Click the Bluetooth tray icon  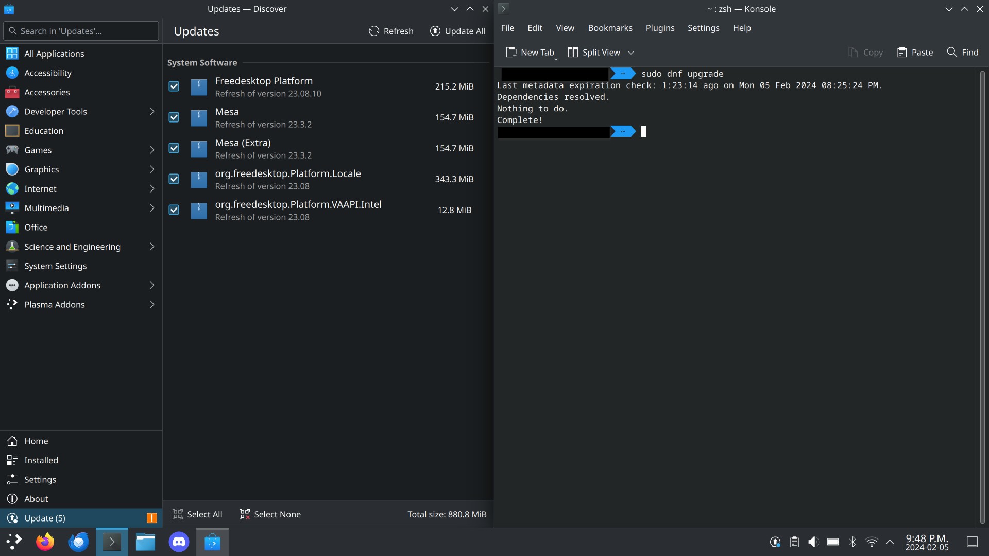point(852,542)
